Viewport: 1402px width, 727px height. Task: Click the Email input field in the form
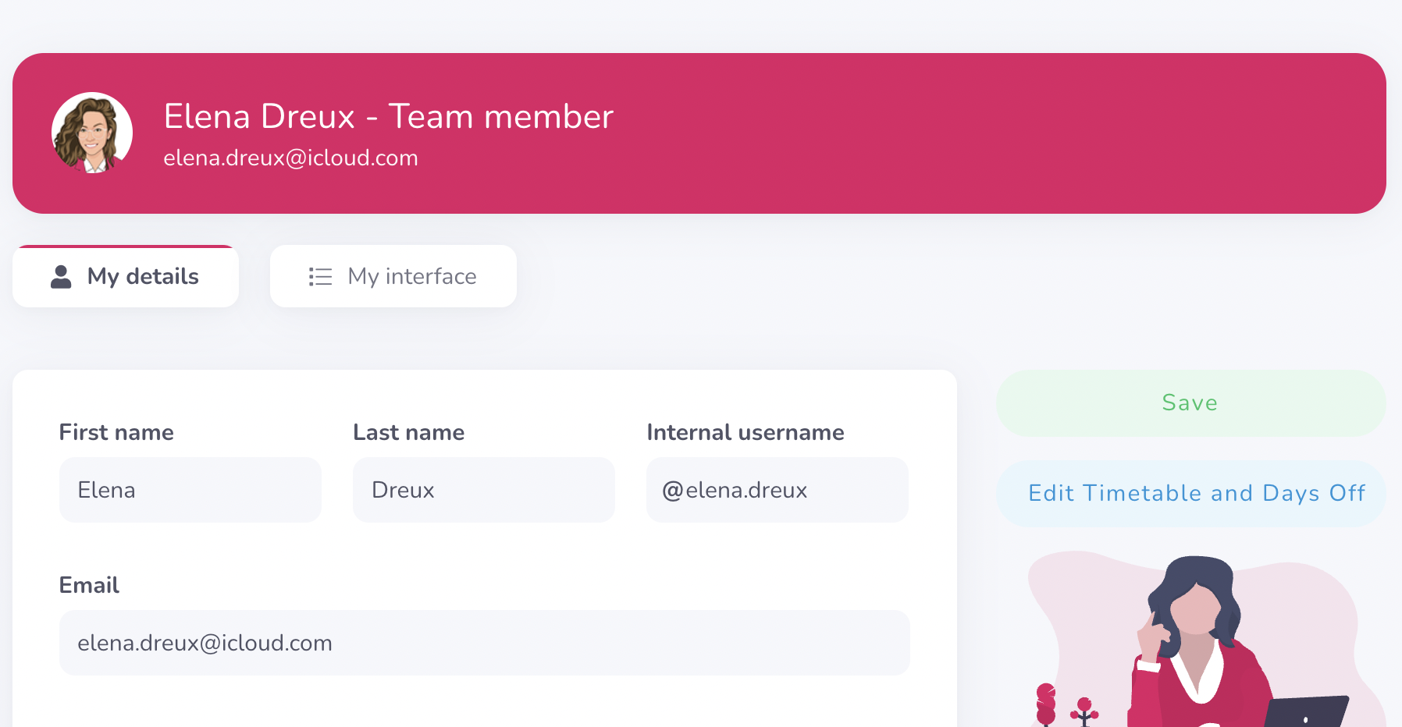point(484,643)
